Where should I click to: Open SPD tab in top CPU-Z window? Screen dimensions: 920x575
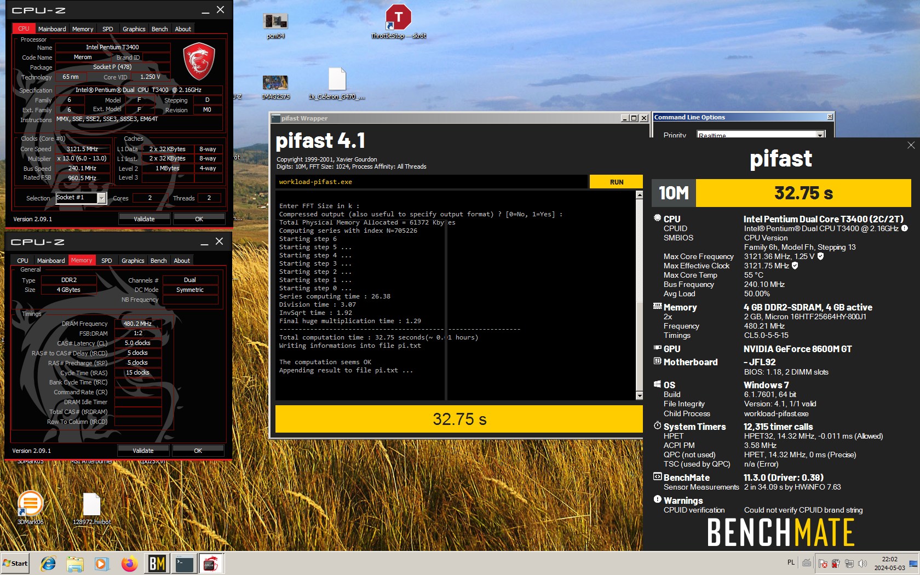point(108,29)
